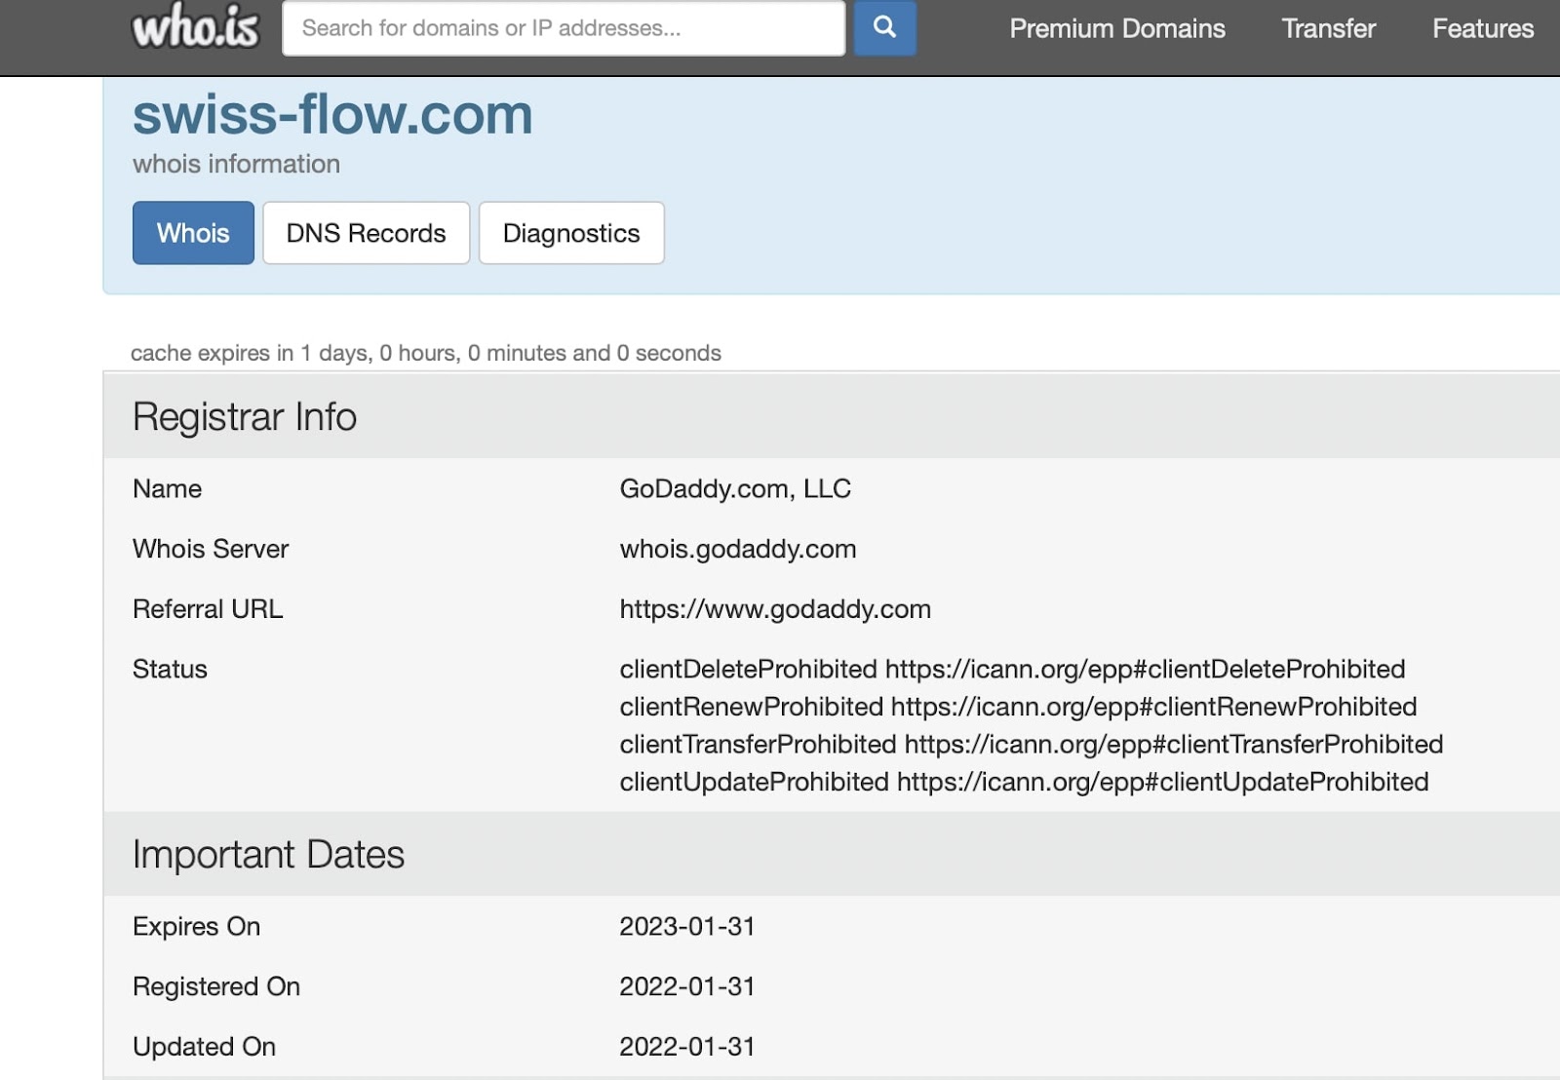Image resolution: width=1560 pixels, height=1080 pixels.
Task: Open Premium Domains in the navigation bar
Action: coord(1117,28)
